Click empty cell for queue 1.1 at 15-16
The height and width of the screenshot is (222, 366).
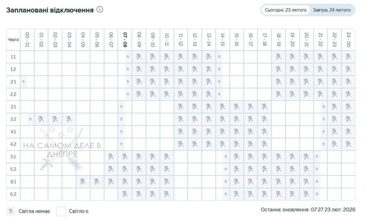237,57
